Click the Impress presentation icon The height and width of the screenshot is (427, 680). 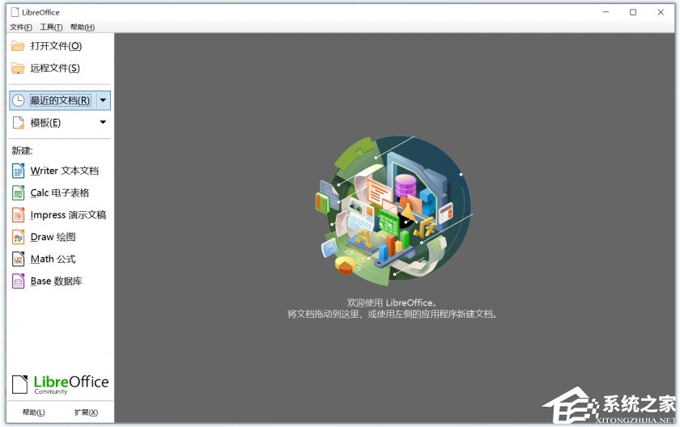click(18, 215)
